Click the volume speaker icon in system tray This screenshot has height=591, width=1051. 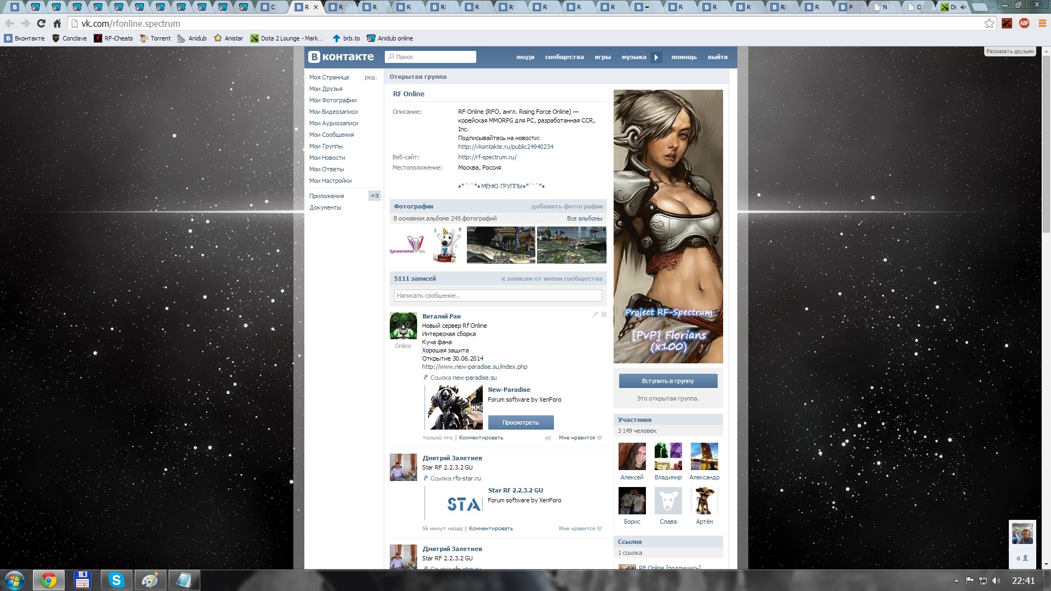996,581
